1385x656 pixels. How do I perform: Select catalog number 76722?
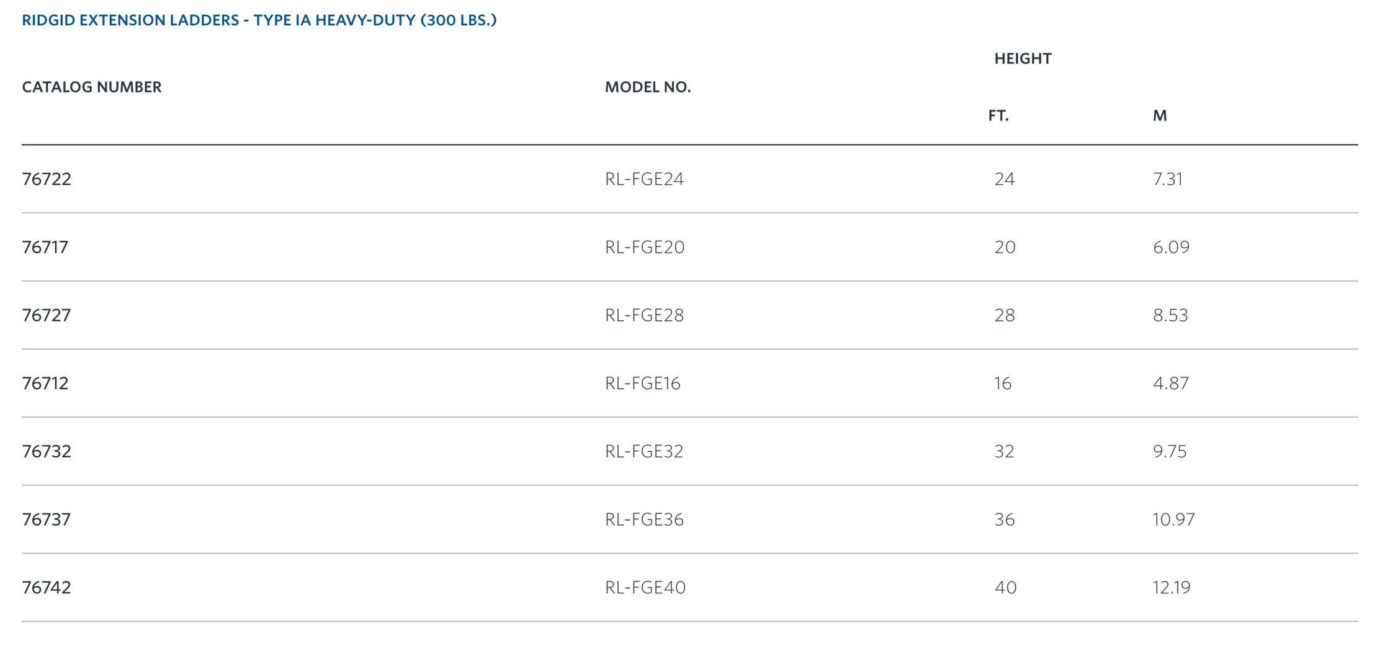(47, 179)
